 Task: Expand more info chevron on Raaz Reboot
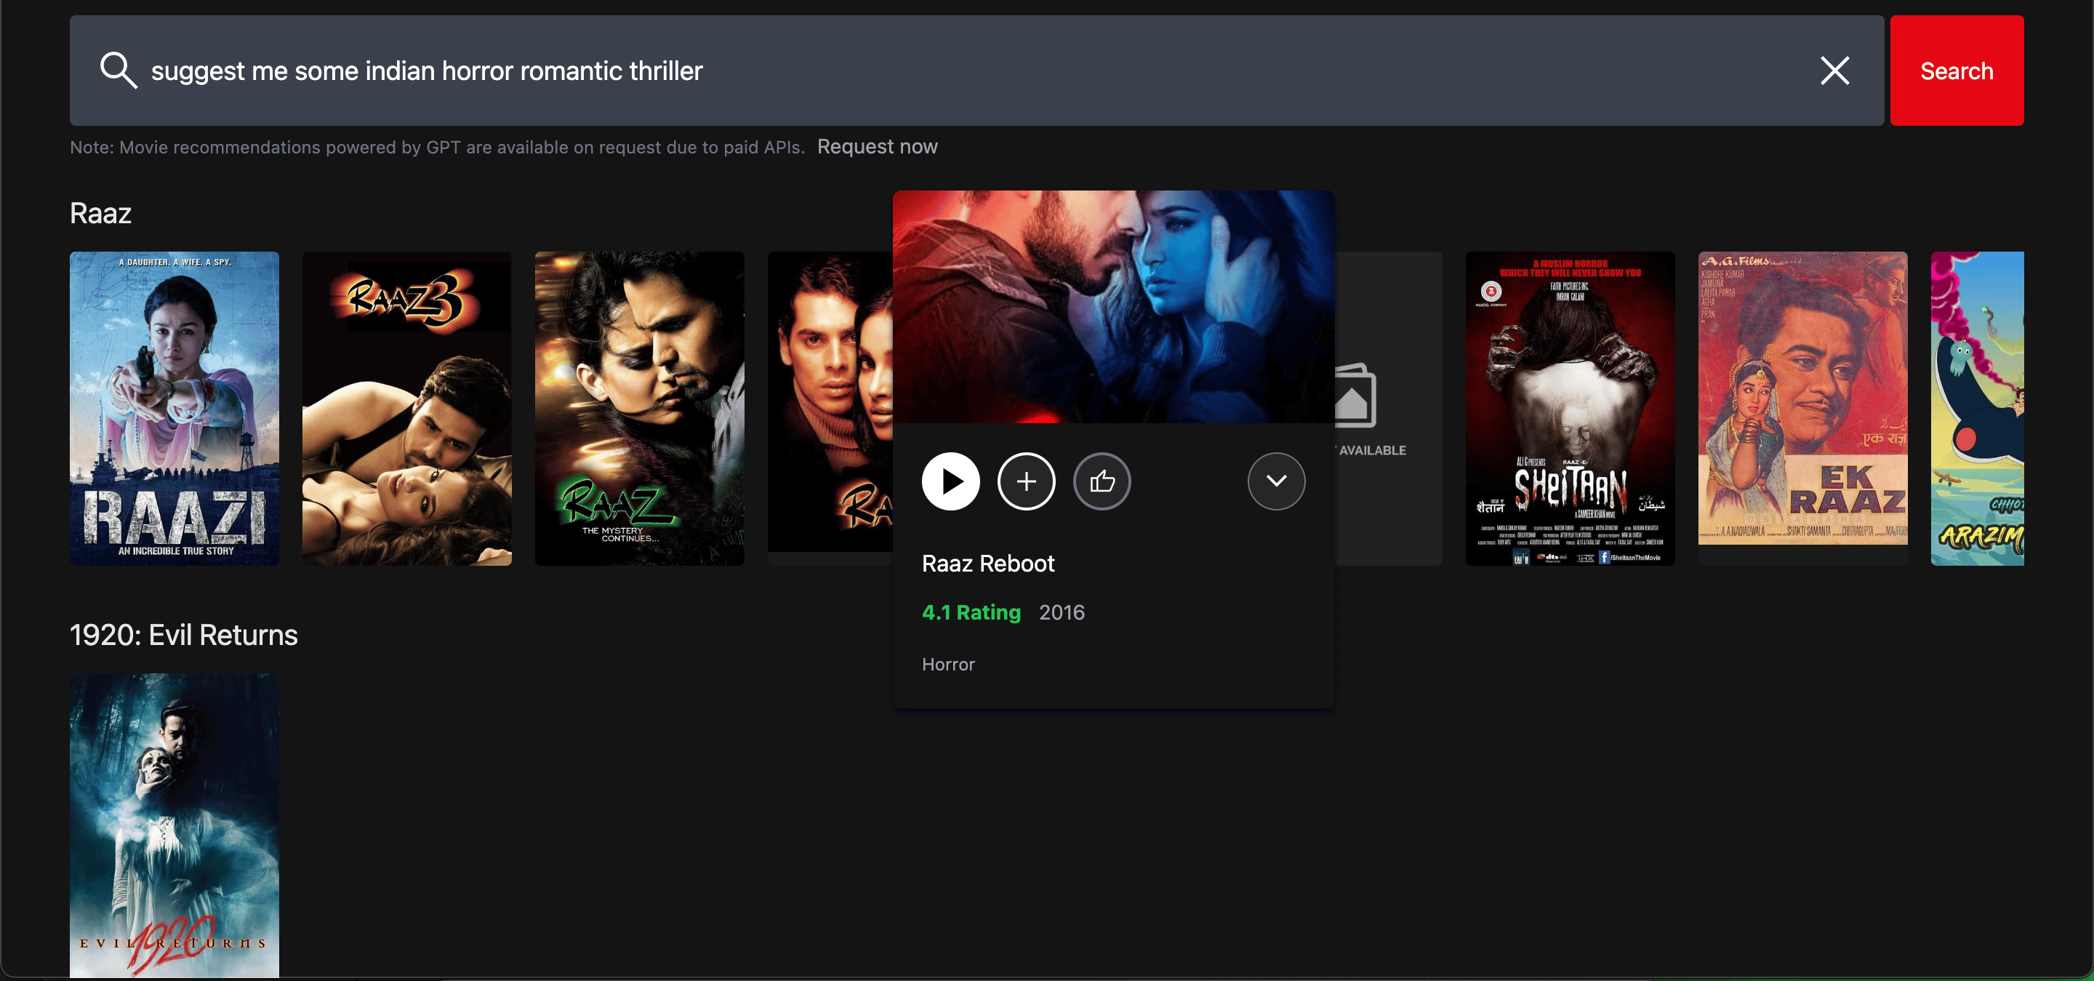[1276, 481]
